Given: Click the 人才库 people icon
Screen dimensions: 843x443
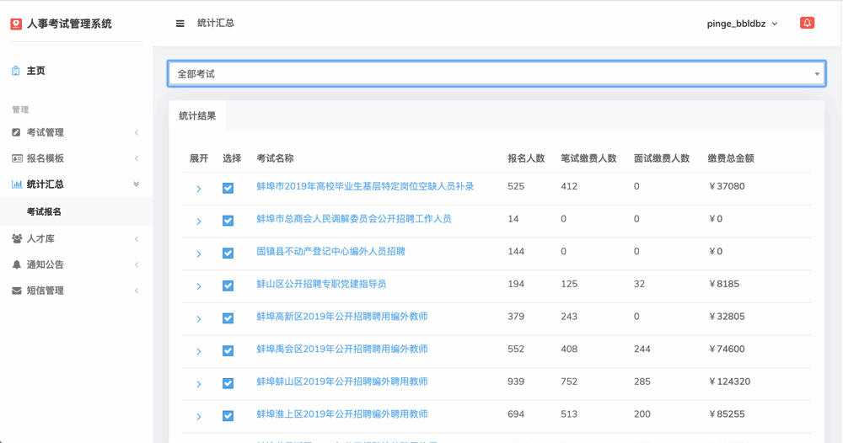Looking at the screenshot, I should click(17, 238).
